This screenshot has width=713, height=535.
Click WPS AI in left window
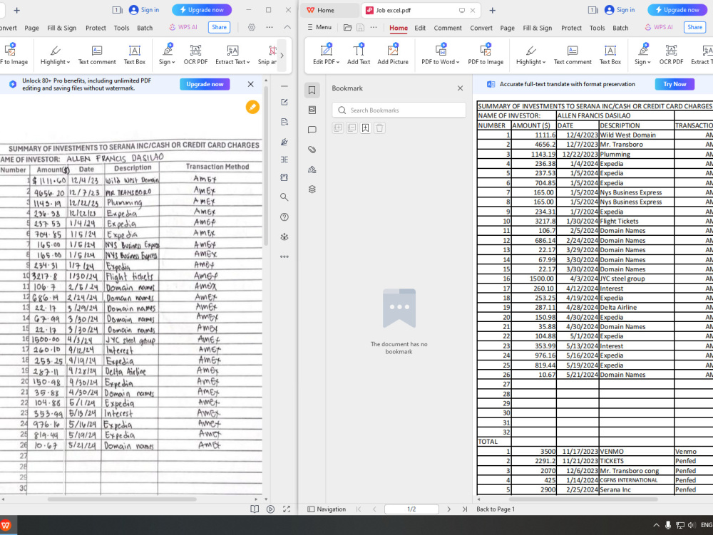[x=183, y=27]
